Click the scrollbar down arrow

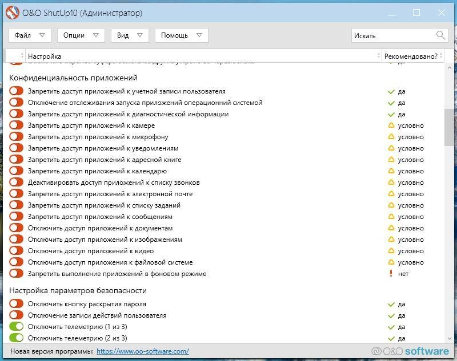click(449, 338)
